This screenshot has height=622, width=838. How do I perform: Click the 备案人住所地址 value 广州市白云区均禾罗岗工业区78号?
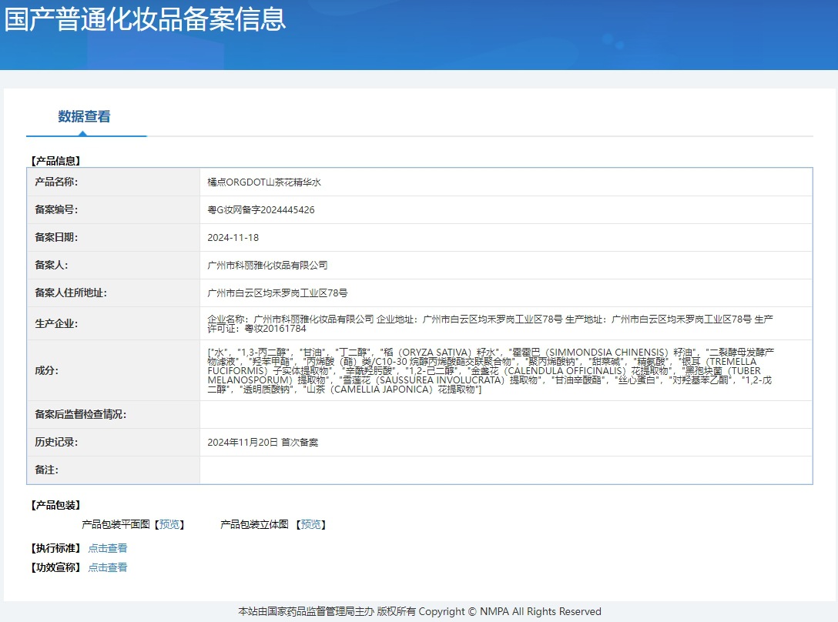tap(277, 293)
